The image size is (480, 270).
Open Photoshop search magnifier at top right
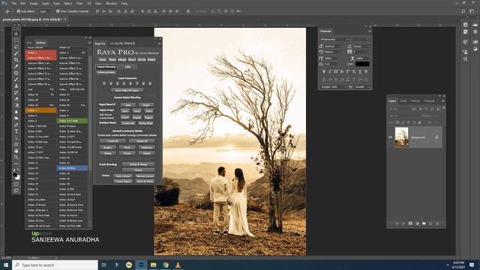pos(463,11)
